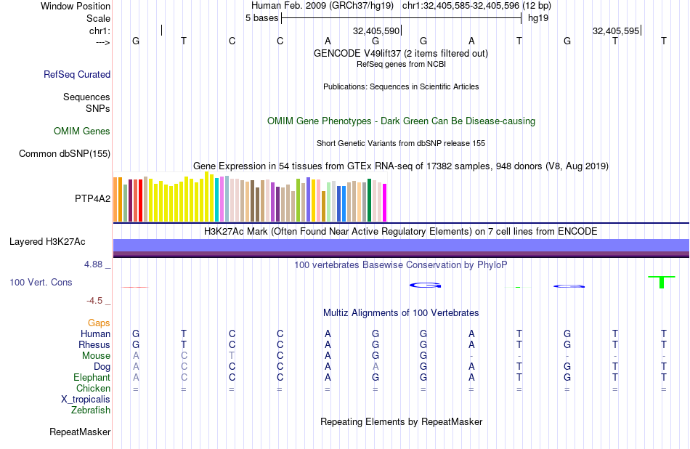The width and height of the screenshot is (690, 449).
Task: Click the -4.5 PhyloP lower scale value
Action: (94, 301)
